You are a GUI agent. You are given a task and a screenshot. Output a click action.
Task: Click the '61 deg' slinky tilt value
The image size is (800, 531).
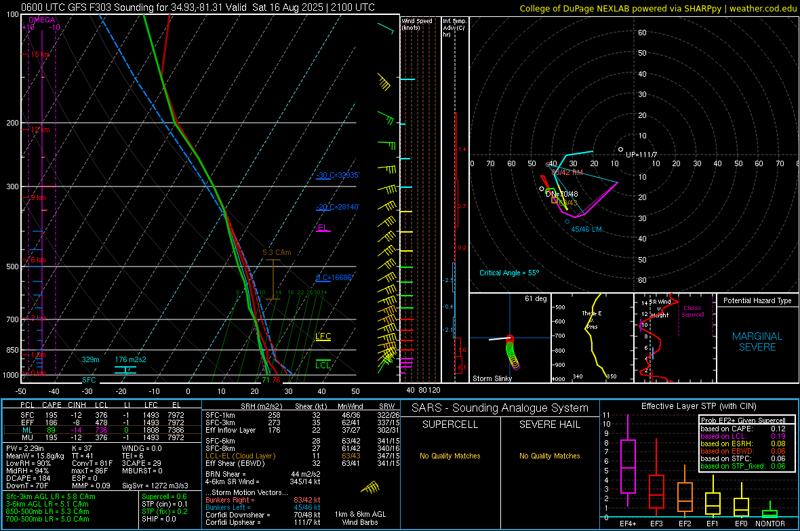[536, 298]
